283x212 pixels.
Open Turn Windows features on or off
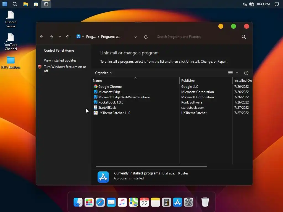[x=65, y=69]
